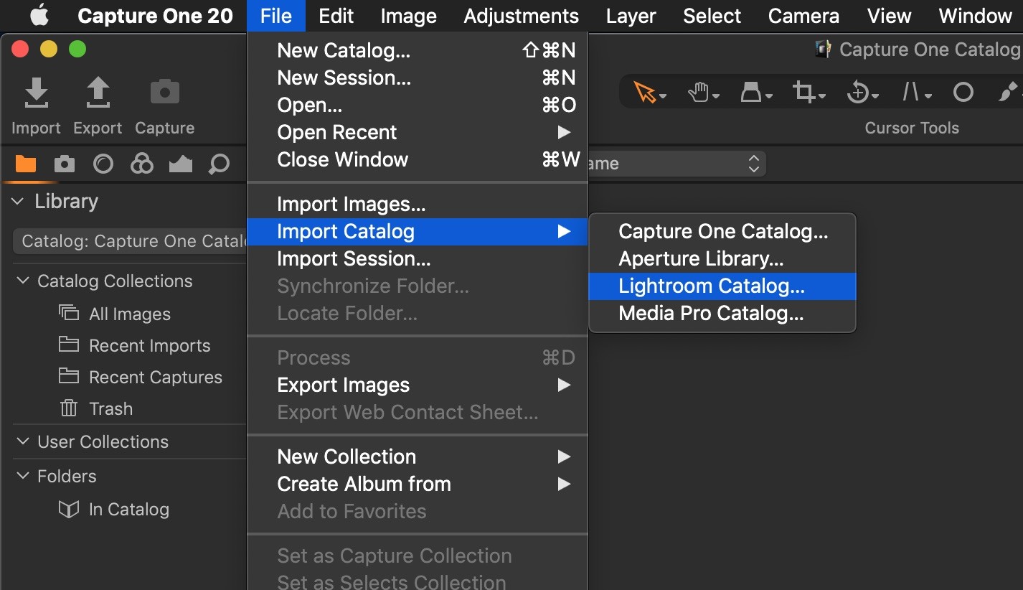Select the Rotation cursor tool
Image resolution: width=1023 pixels, height=590 pixels.
857,93
